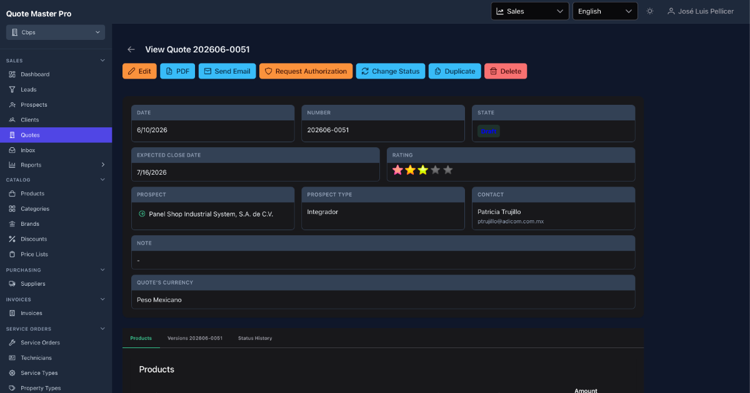Viewport: 750px width, 393px height.
Task: Click the Change Status button
Action: (391, 71)
